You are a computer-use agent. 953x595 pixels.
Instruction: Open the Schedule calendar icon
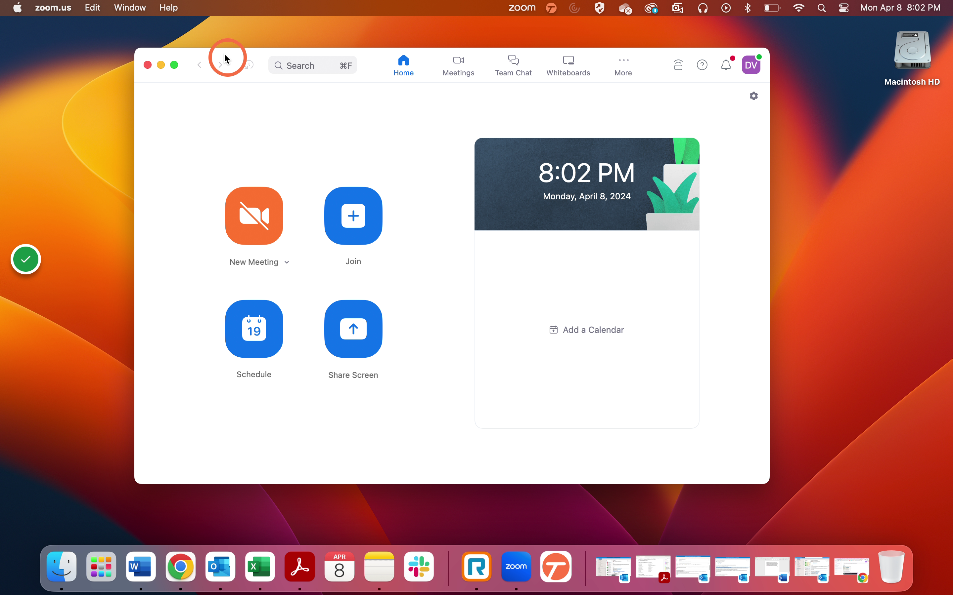click(x=254, y=329)
